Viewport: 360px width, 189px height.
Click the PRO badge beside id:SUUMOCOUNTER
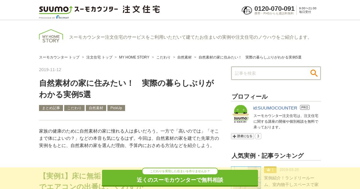[305, 107]
